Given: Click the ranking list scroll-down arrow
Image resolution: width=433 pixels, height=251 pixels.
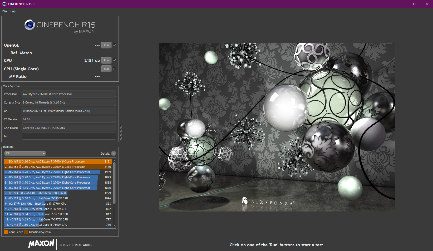Looking at the screenshot, I should coord(114,225).
